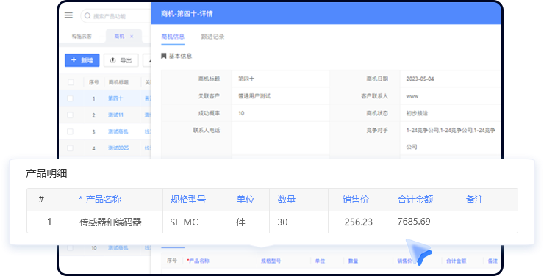Click the 规格型号 header in bottom table
544x276 pixels.
271,261
